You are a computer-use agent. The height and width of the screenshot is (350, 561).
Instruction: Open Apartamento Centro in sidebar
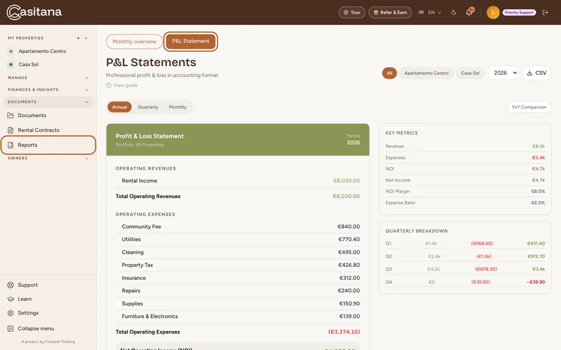pos(42,51)
